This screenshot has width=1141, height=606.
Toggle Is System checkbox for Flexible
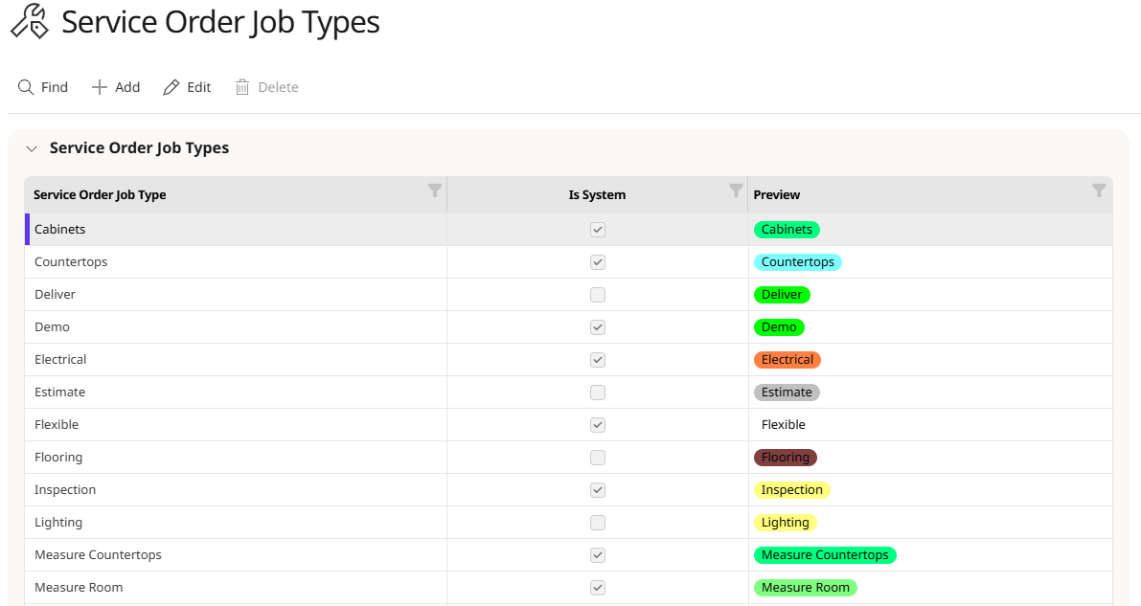click(598, 425)
